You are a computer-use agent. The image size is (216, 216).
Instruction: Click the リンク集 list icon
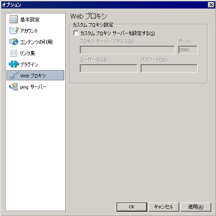point(13,53)
